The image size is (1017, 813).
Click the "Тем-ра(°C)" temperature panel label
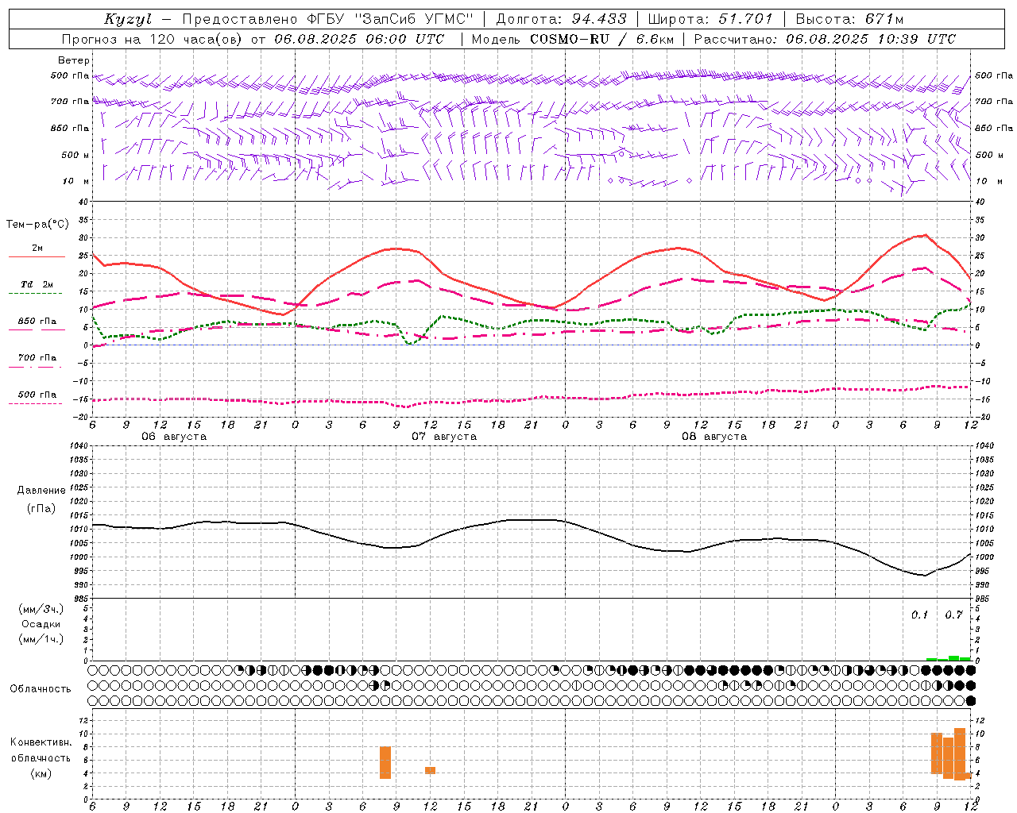pyautogui.click(x=37, y=225)
